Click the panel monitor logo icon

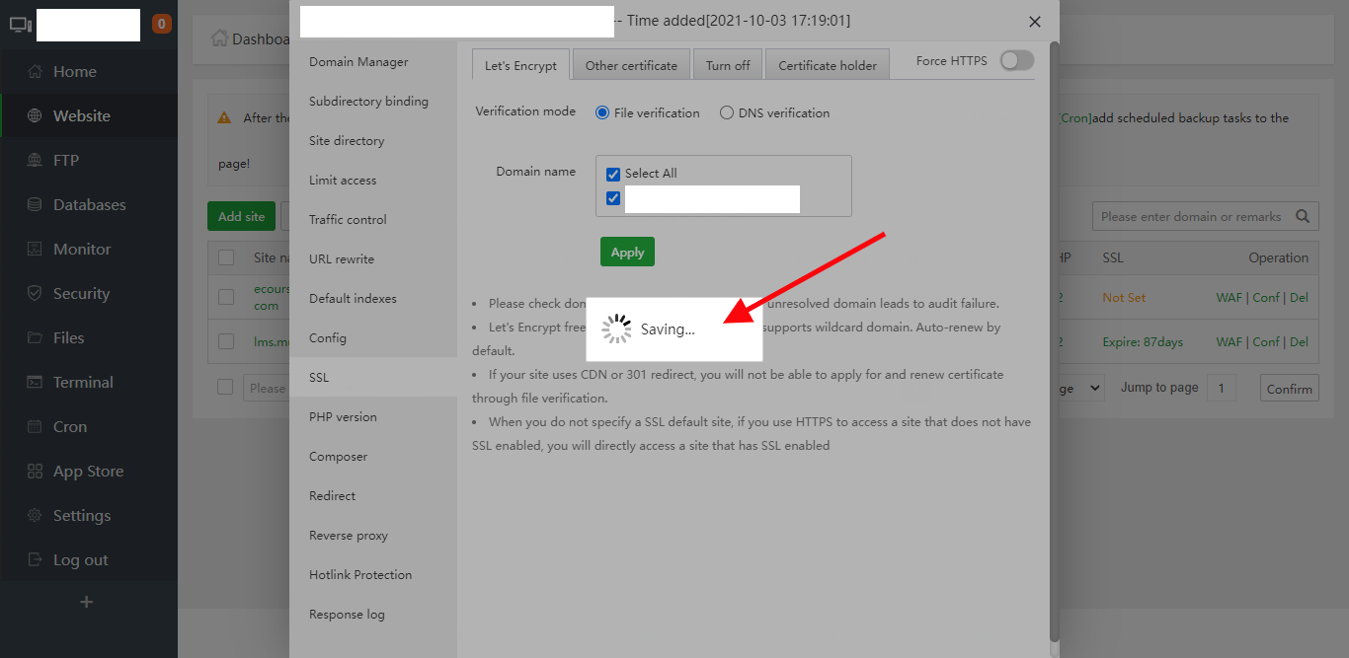21,24
